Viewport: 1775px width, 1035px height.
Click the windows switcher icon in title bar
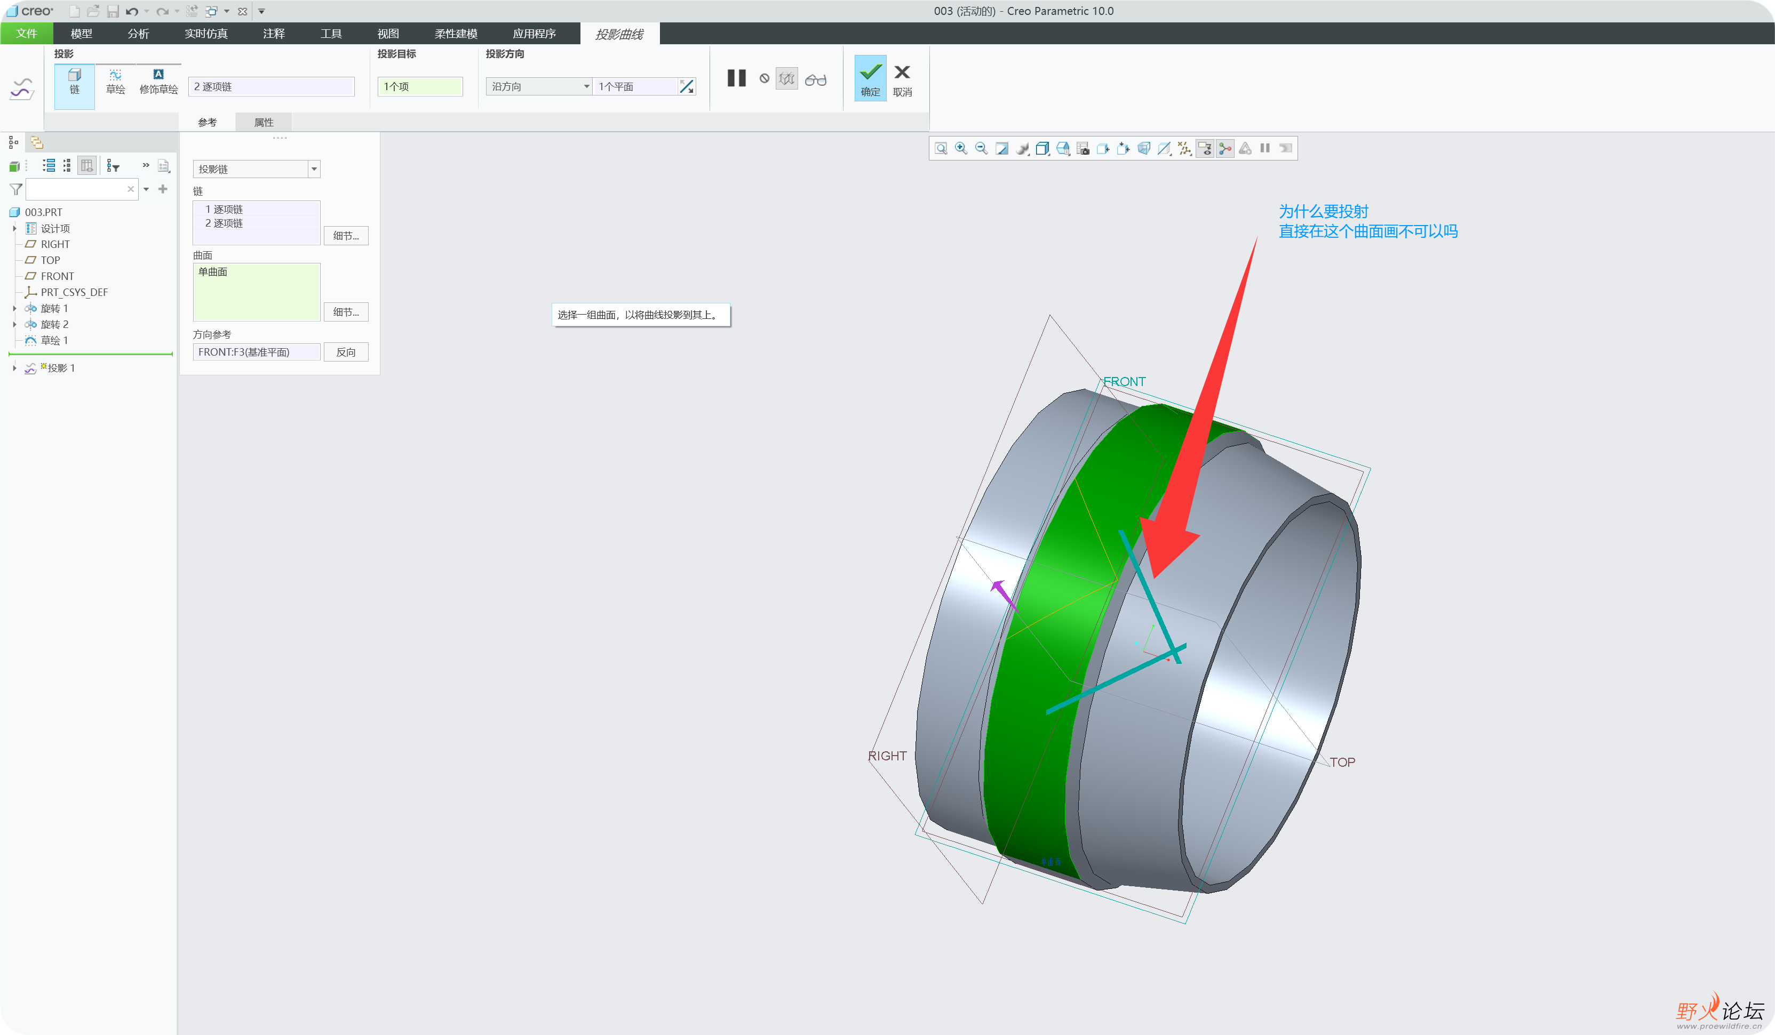click(211, 11)
